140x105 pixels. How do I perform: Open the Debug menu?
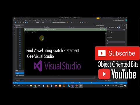pyautogui.click(x=34, y=20)
